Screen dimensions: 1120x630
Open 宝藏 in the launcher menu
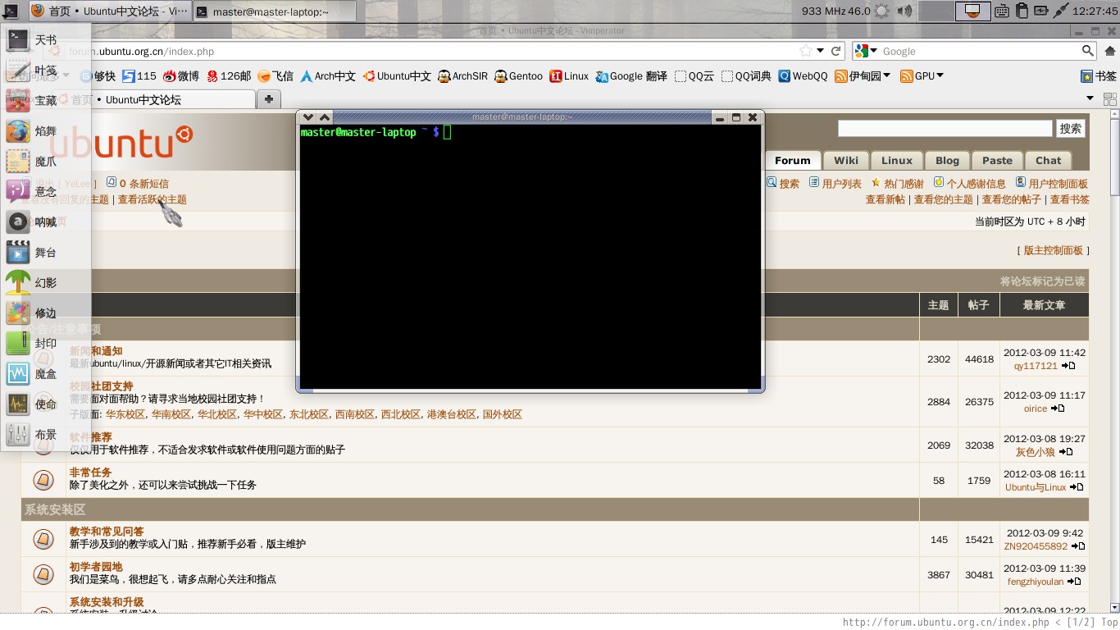[x=45, y=100]
